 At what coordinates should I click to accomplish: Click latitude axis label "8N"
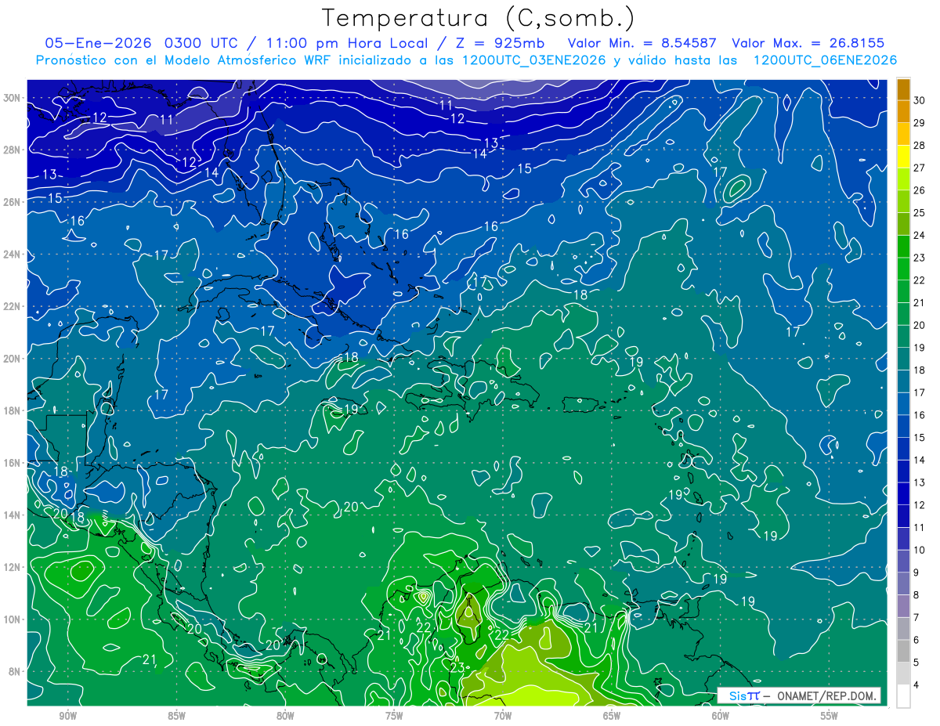tap(15, 671)
